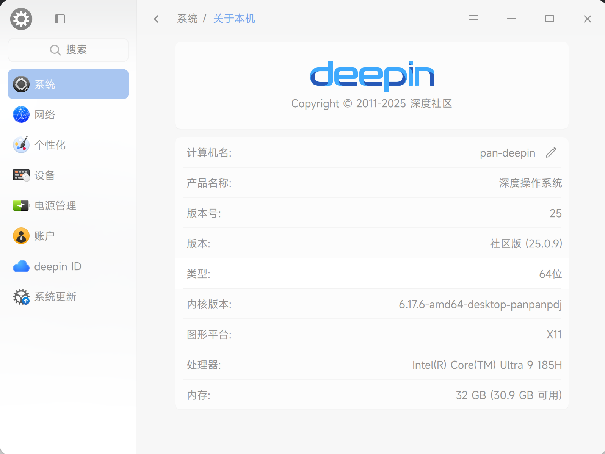Toggle the sidebar panel icon

point(60,19)
